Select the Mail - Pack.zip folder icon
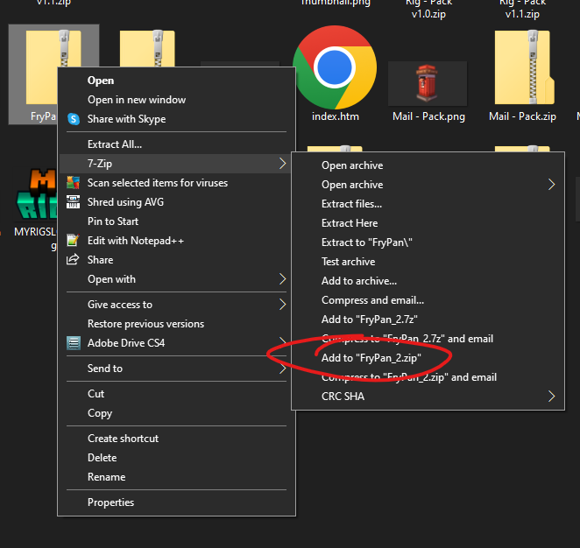The height and width of the screenshot is (548, 580). [x=523, y=67]
